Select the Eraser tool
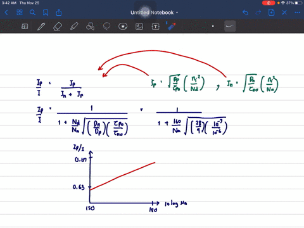The image size is (304, 228). 58,27
